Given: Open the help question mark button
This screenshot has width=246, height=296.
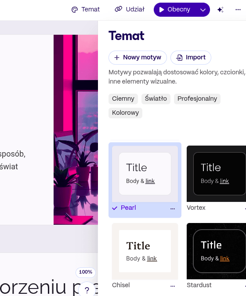Looking at the screenshot, I should 87,290.
